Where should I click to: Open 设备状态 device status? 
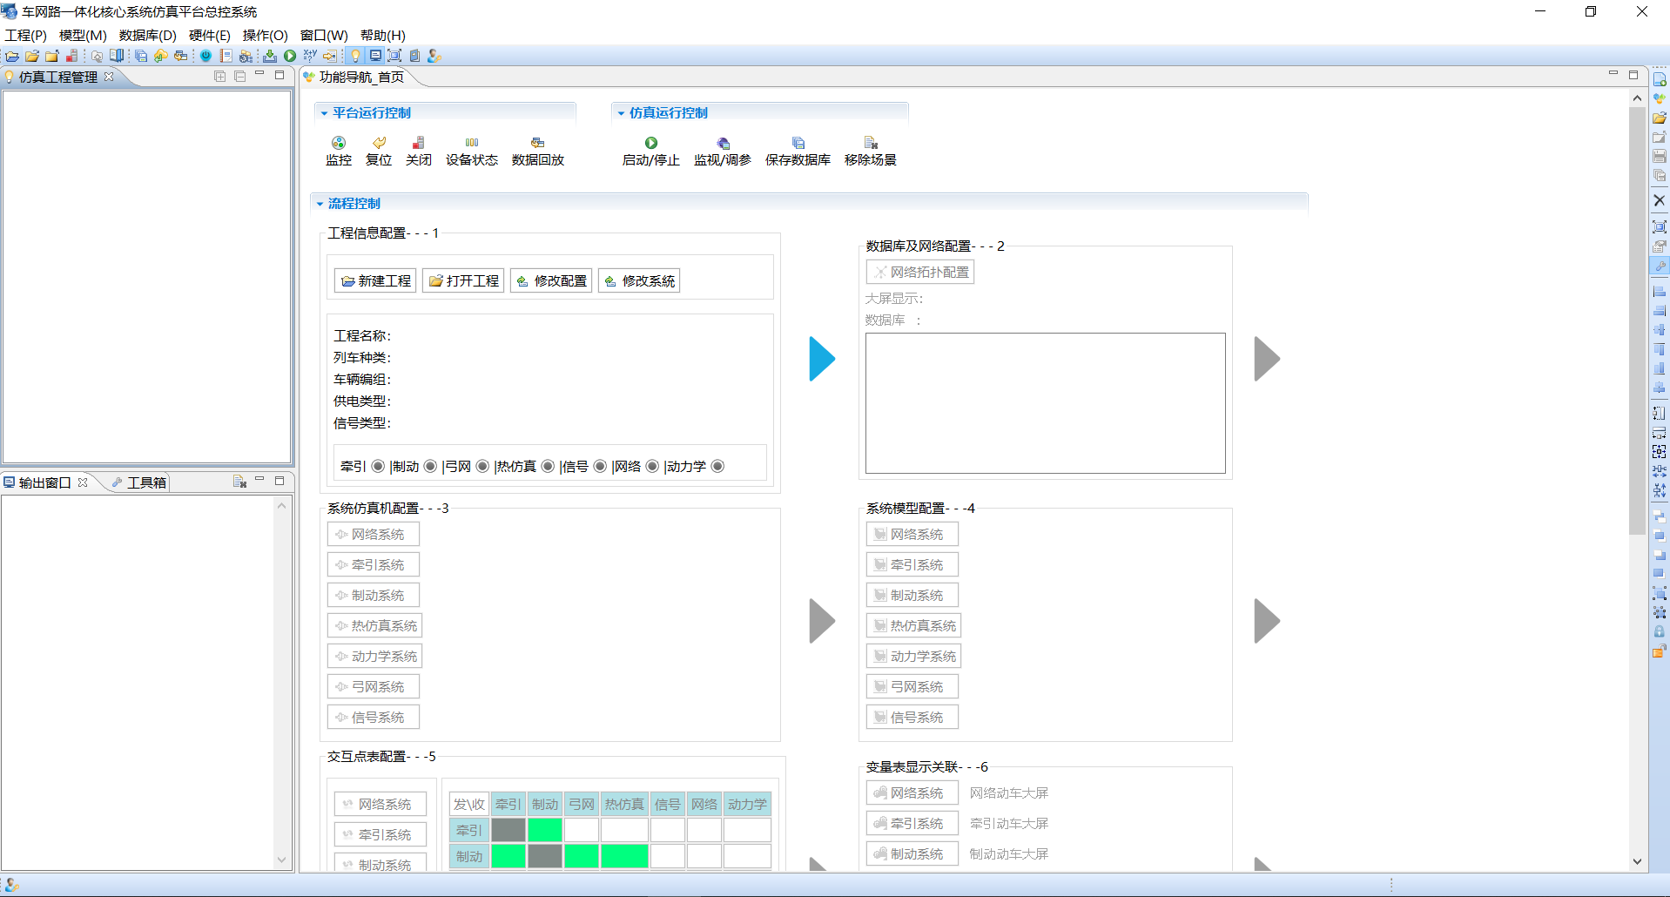click(x=472, y=152)
